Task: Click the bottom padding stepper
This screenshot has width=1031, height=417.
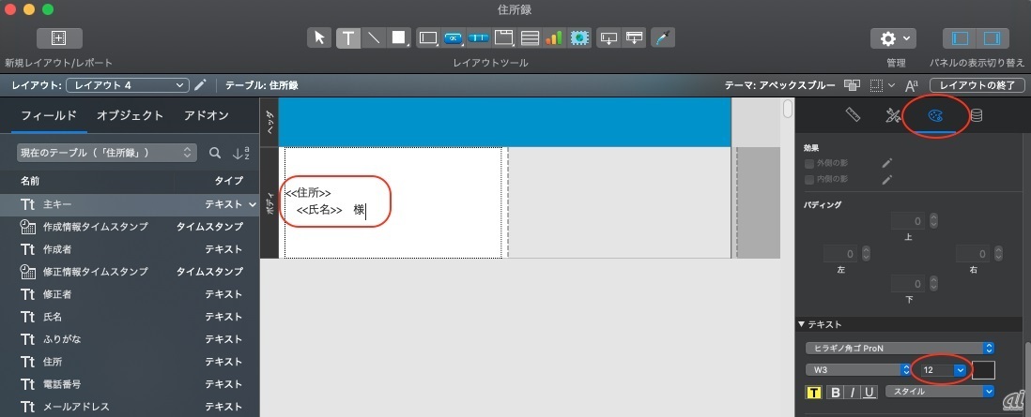Action: [x=932, y=284]
